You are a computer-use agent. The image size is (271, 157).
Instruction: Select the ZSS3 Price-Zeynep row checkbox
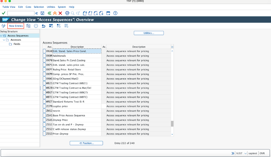tap(44, 134)
